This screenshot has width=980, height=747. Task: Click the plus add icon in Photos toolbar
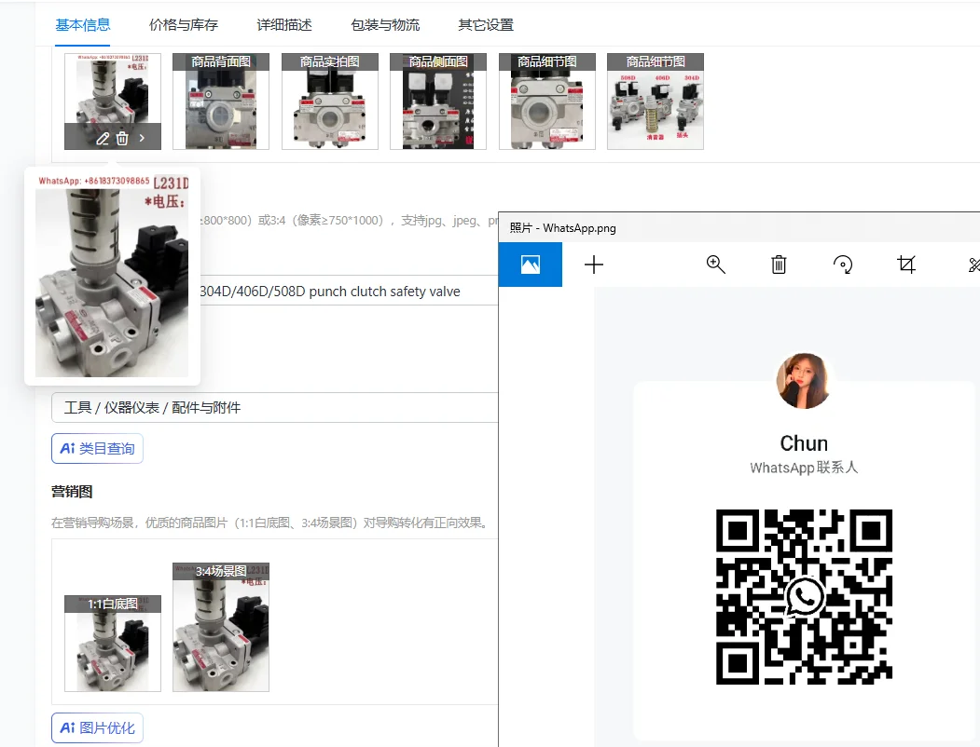click(x=594, y=265)
